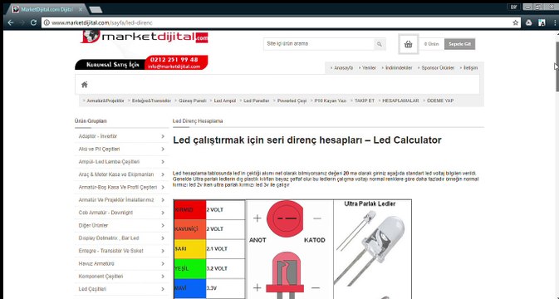Click the info@marketdijital.com contact banner
Viewport: 559px width, 299px height.
coord(174,66)
